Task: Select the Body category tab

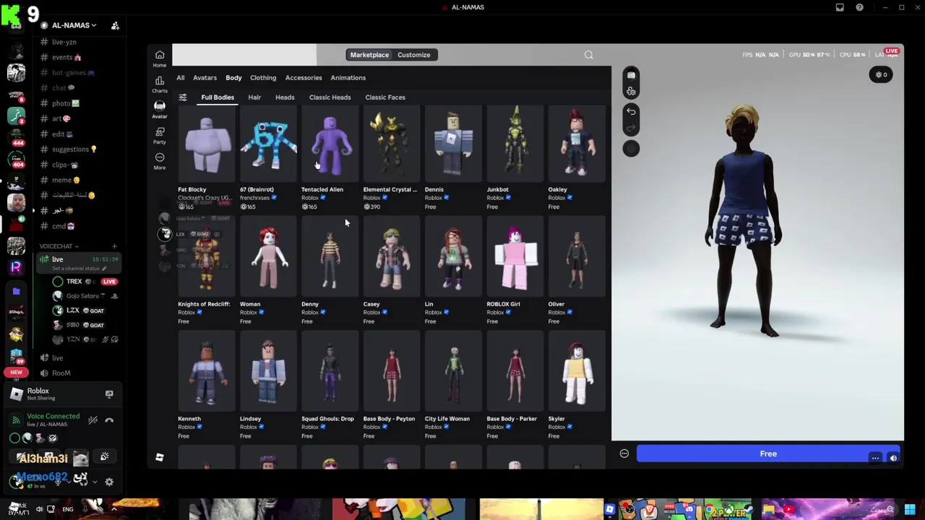Action: coord(233,78)
